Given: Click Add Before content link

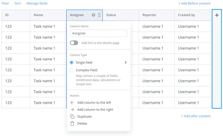Looking at the screenshot, I should pyautogui.click(x=194, y=3).
